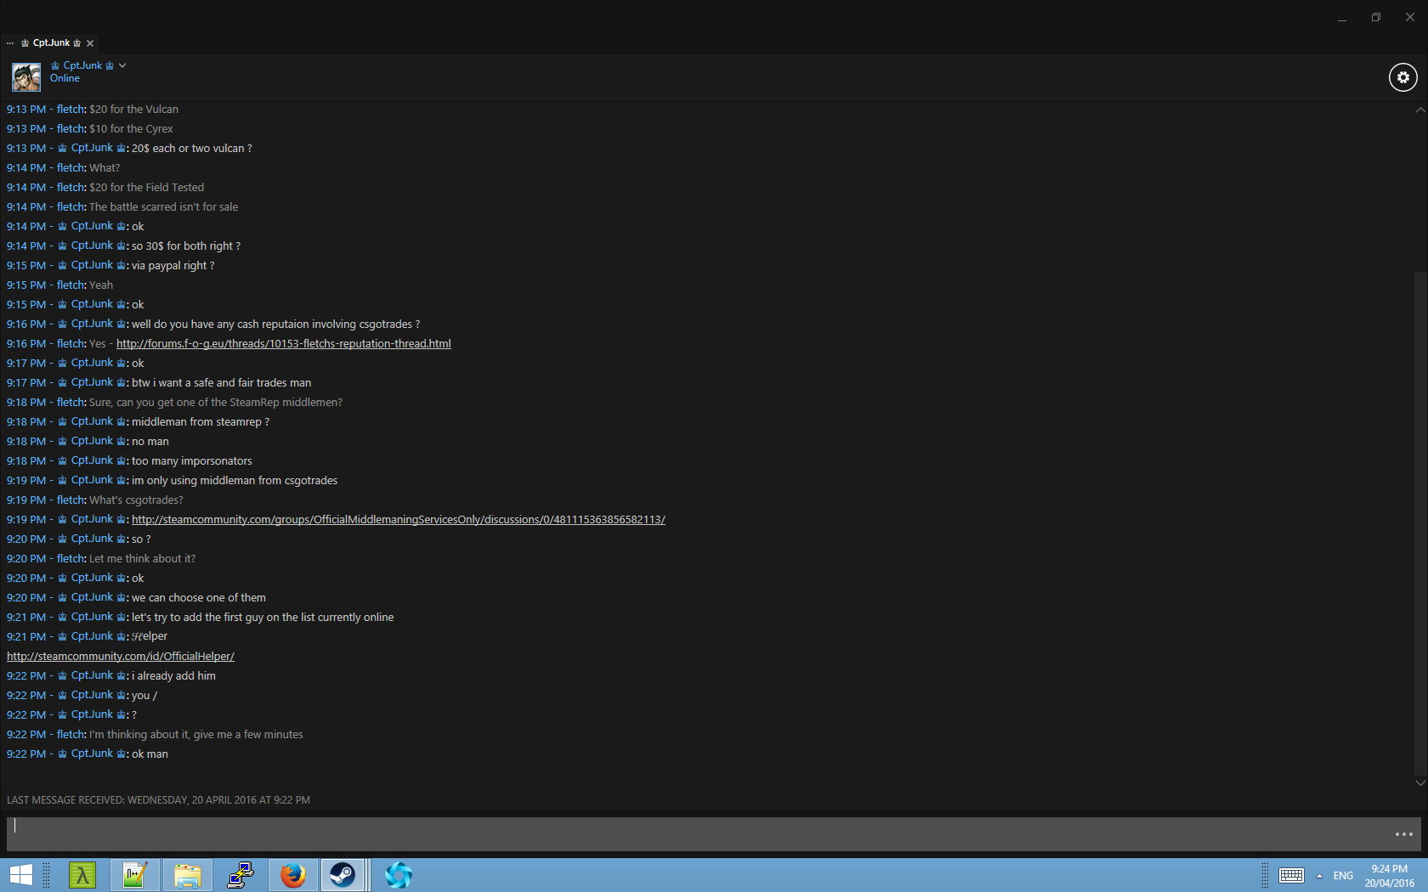Open Notepad++ from the taskbar
Screen dimensions: 1428x892
pos(134,875)
